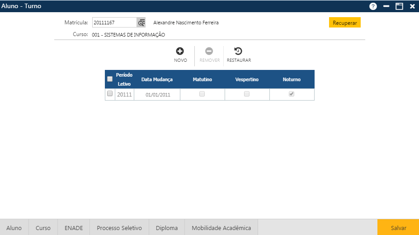Open the Mobilidade Acadêmica tab

pyautogui.click(x=221, y=228)
